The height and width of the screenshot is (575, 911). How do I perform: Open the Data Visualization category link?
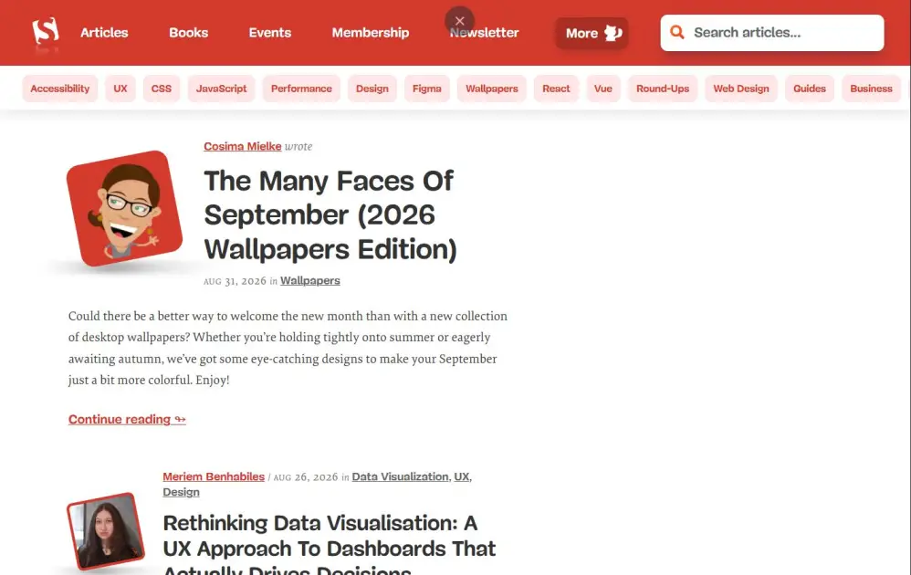(x=401, y=476)
